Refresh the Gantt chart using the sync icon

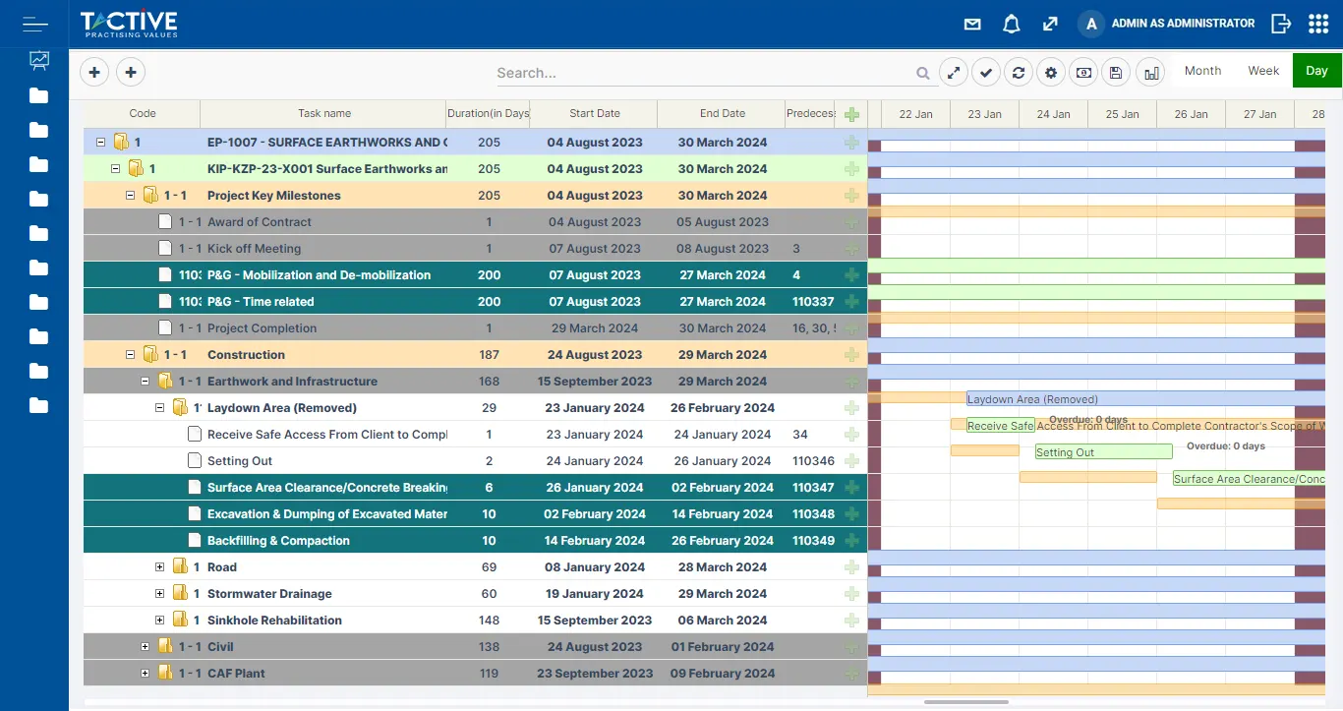1019,72
